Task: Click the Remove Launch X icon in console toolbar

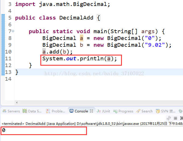Action: pos(182,118)
